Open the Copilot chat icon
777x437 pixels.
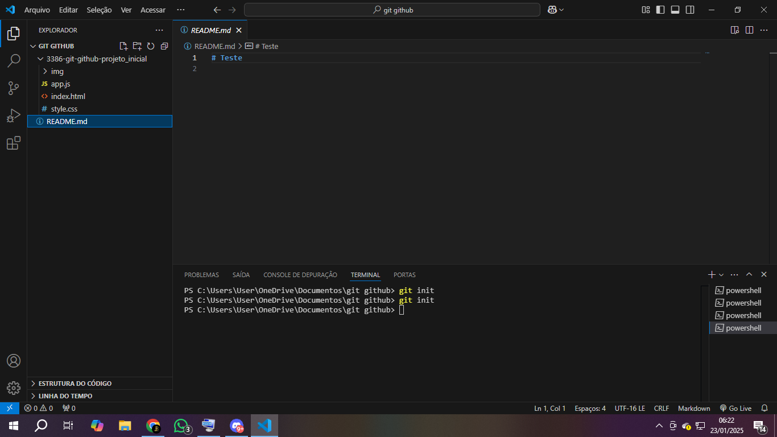tap(552, 10)
